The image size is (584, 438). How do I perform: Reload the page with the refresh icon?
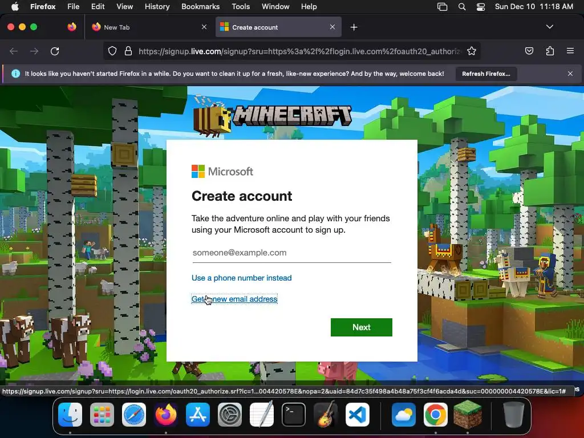click(x=55, y=51)
